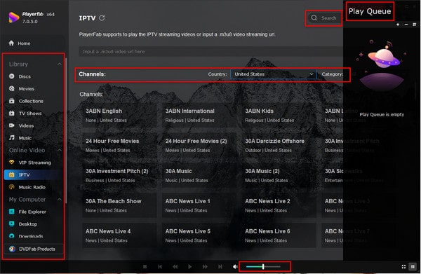Open Collections in the sidebar
This screenshot has width=421, height=274.
[x=26, y=101]
